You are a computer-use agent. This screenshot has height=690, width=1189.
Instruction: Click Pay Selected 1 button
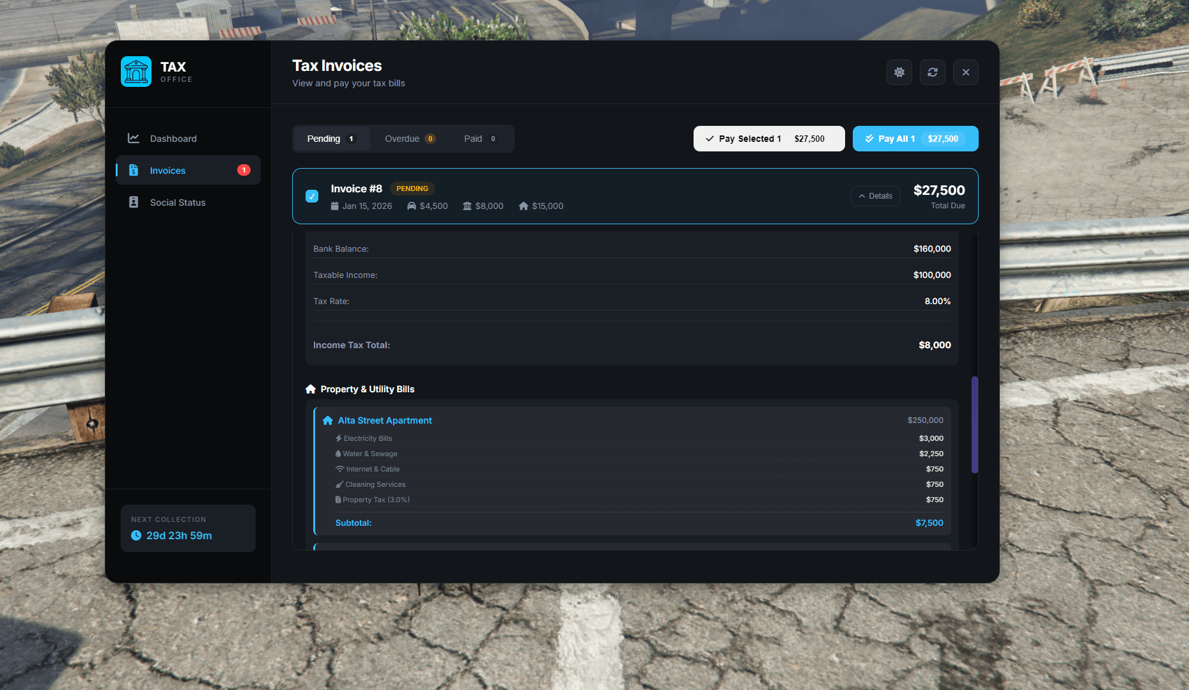tap(768, 139)
